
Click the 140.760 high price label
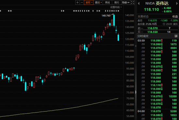(106, 16)
